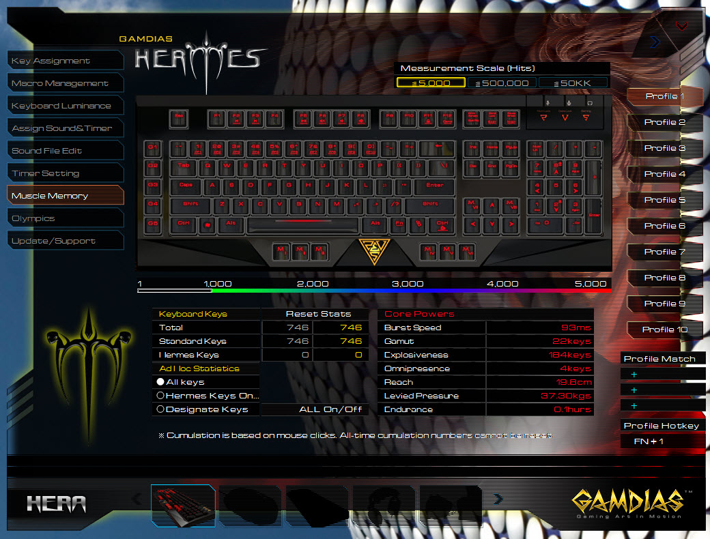Click the F1 key on keyboard image
Image resolution: width=710 pixels, height=539 pixels.
(216, 119)
